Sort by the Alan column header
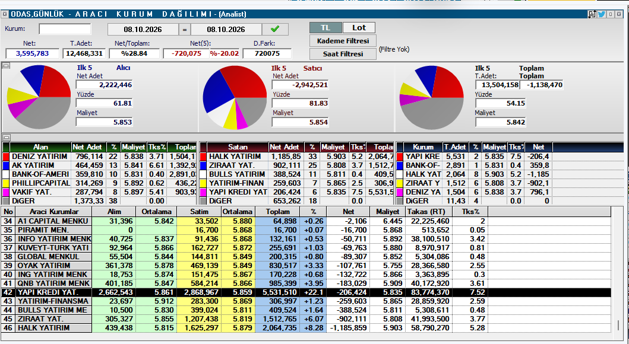 pyautogui.click(x=40, y=147)
